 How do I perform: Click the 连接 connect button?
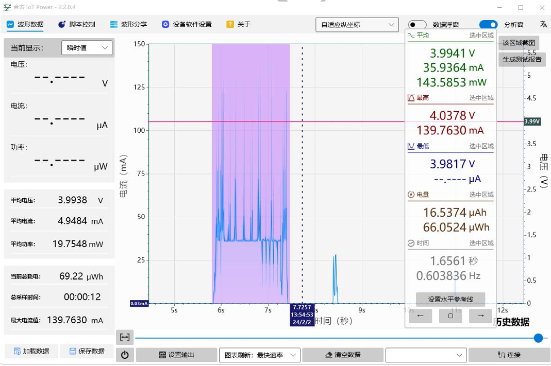(509, 355)
